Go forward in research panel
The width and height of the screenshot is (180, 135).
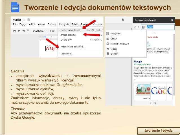pyautogui.click(x=139, y=27)
